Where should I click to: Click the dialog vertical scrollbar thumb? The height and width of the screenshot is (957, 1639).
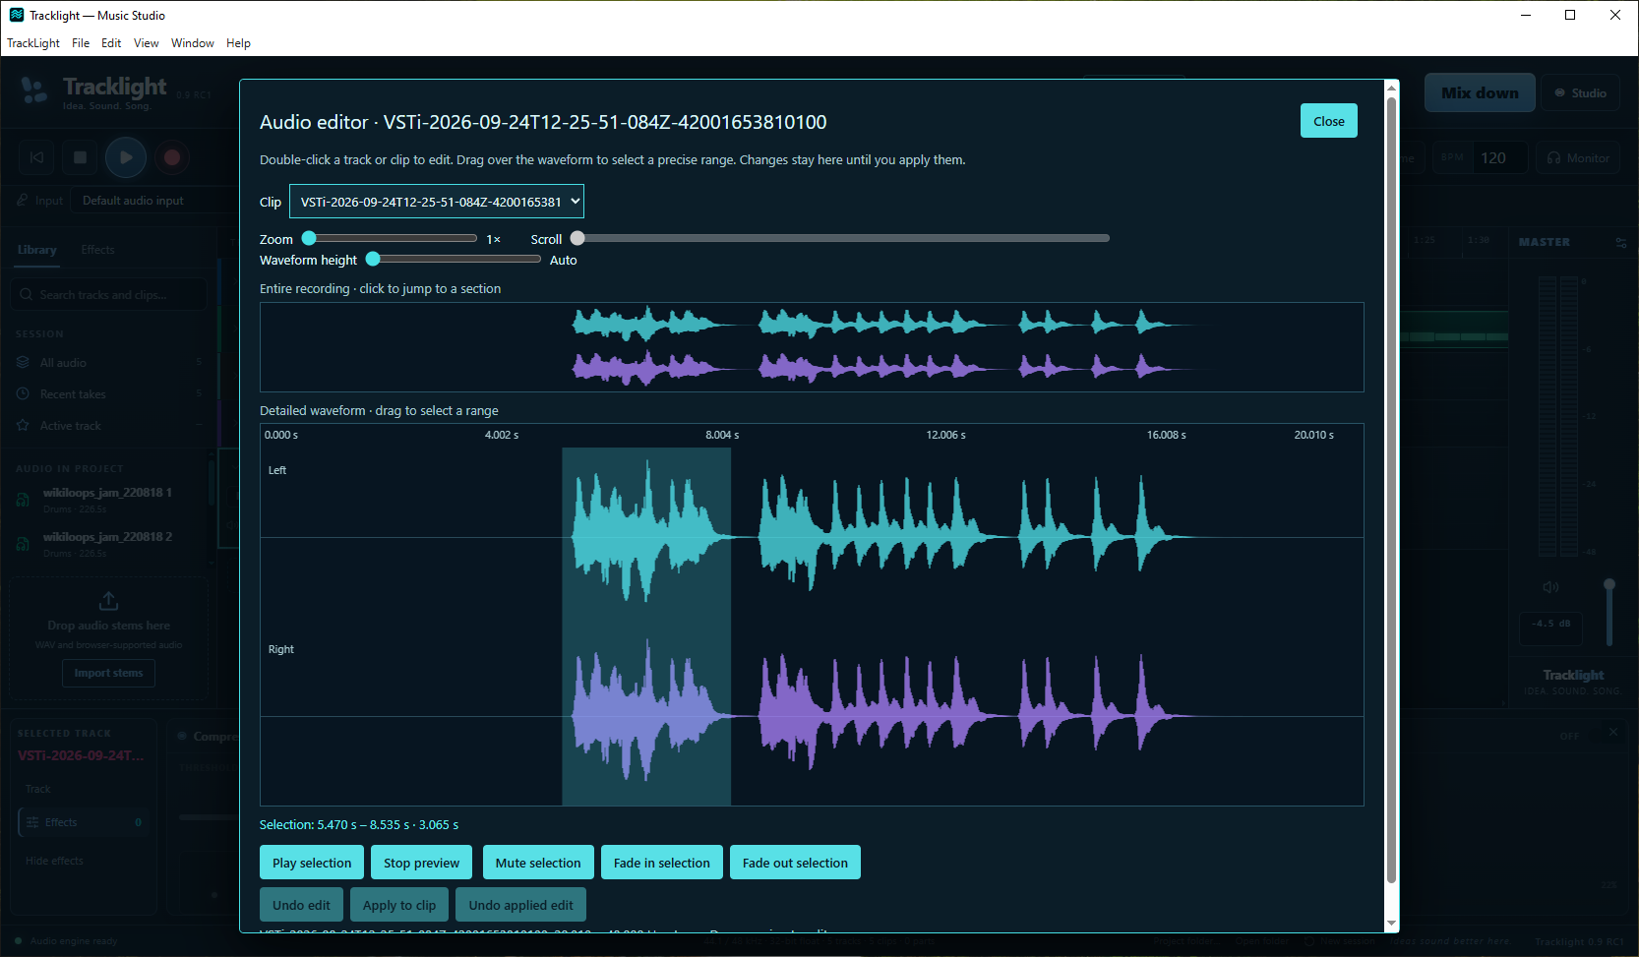point(1391,490)
